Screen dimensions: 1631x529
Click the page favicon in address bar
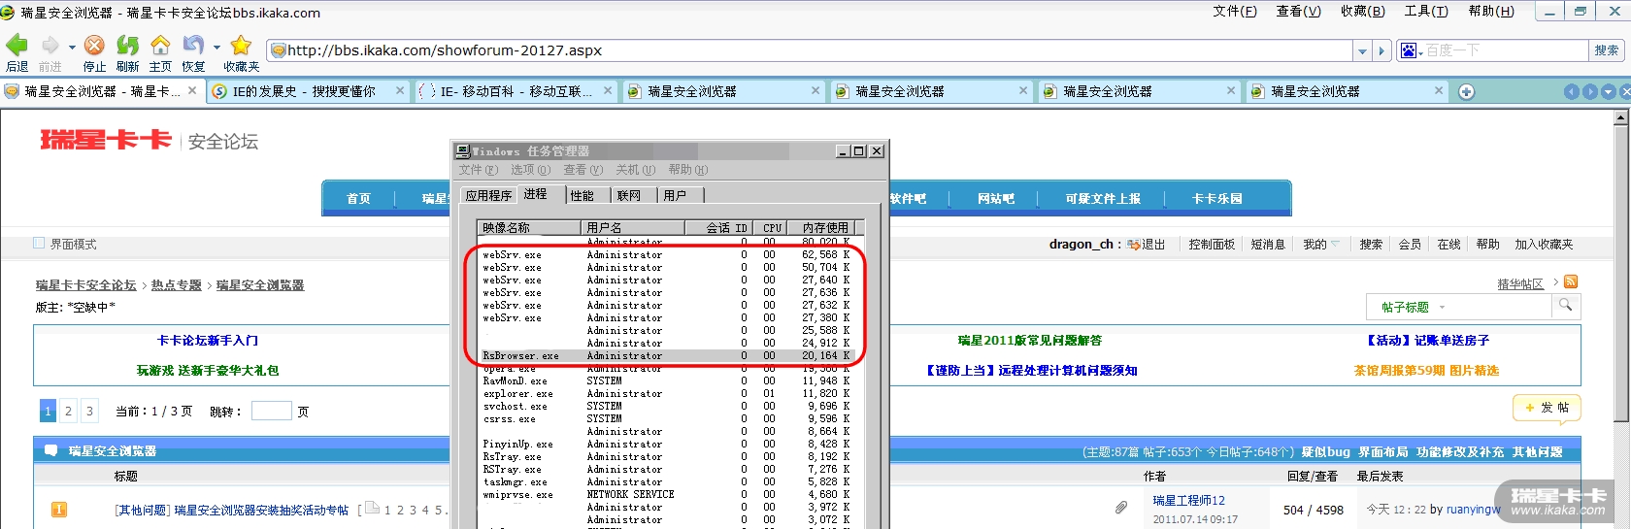click(x=278, y=50)
